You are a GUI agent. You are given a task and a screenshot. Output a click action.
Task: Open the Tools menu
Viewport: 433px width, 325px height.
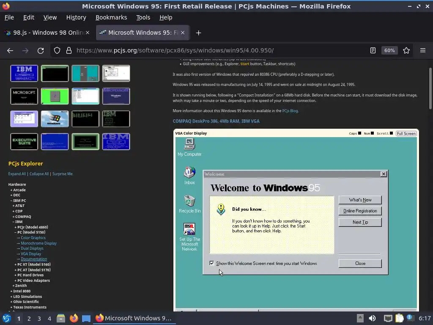pyautogui.click(x=143, y=17)
